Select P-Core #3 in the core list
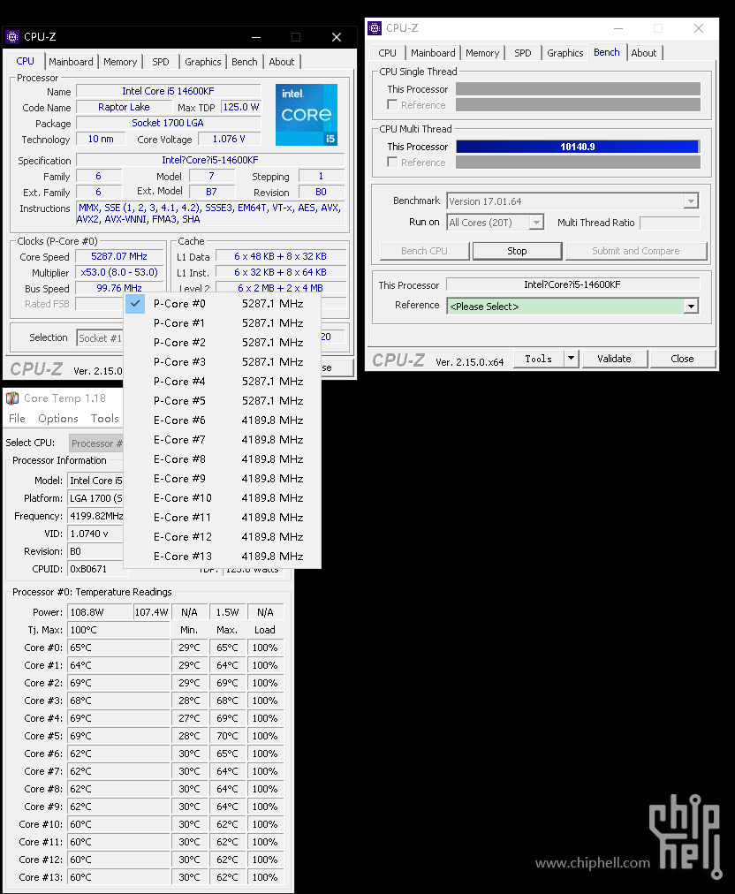Image resolution: width=735 pixels, height=894 pixels. click(223, 362)
